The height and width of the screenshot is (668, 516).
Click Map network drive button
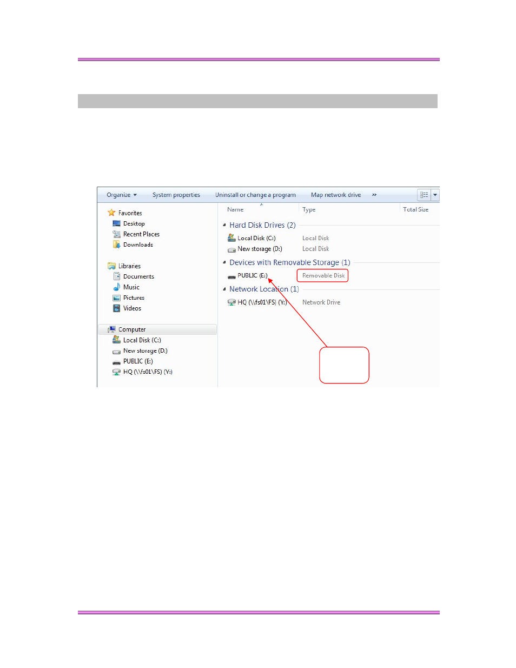coord(336,195)
